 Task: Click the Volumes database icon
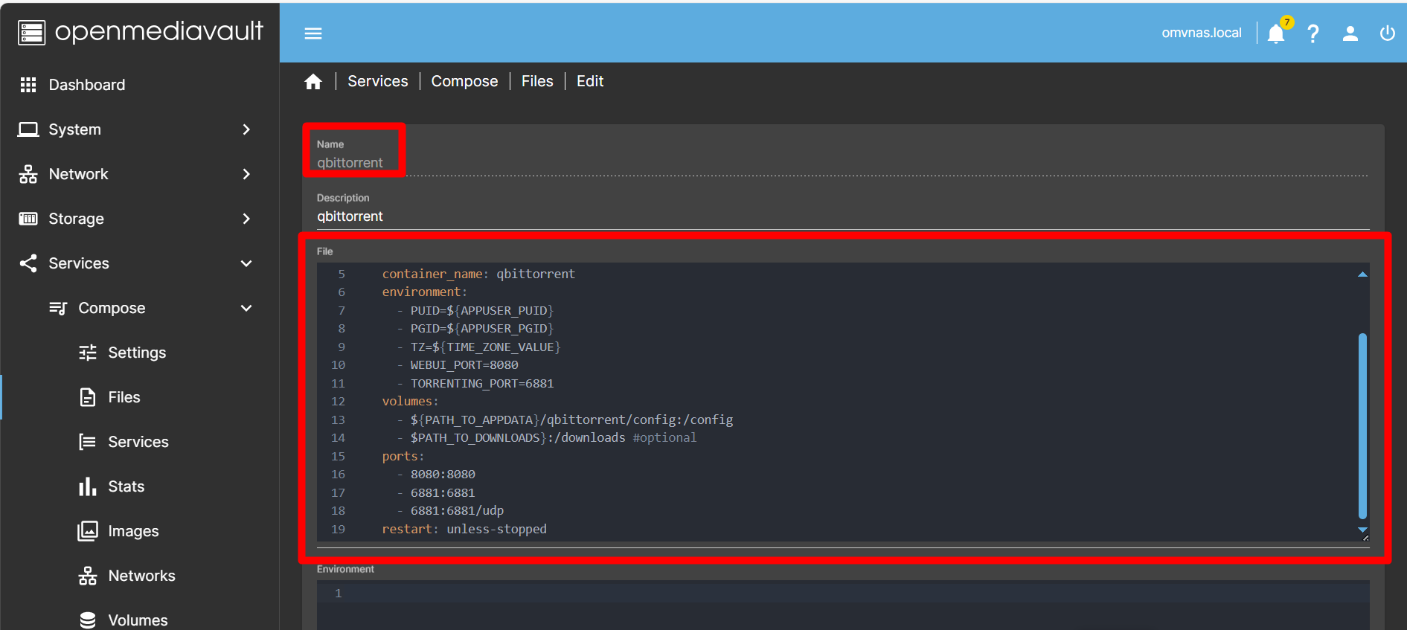(88, 620)
